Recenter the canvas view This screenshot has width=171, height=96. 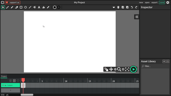(127, 69)
